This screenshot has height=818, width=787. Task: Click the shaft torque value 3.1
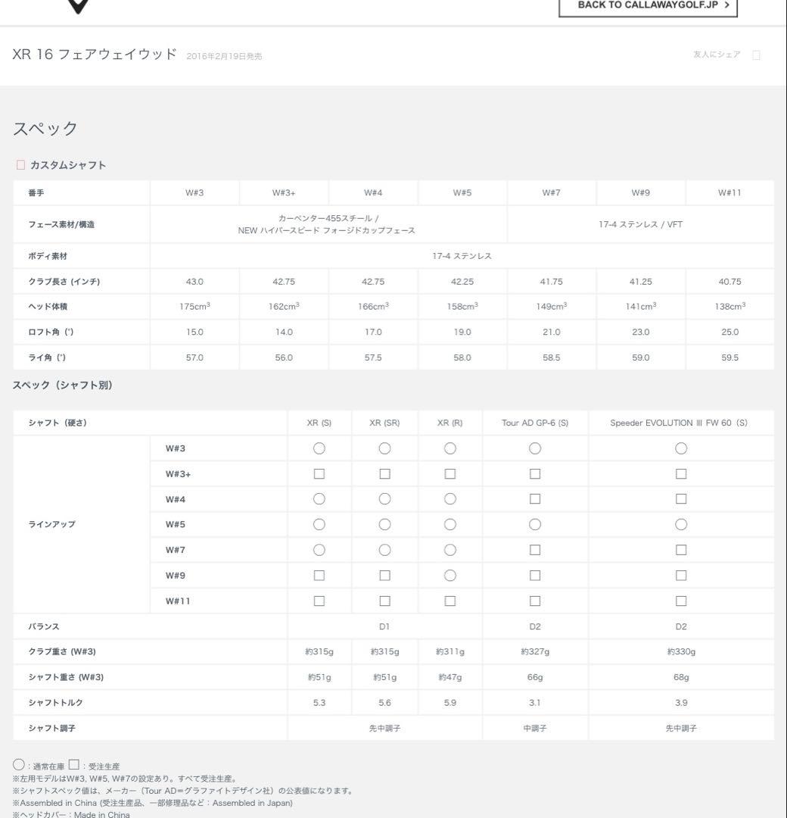[535, 703]
